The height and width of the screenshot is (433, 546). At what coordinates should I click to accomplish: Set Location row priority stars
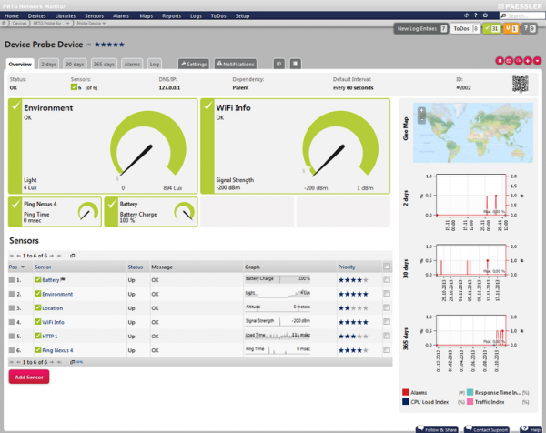coord(353,308)
